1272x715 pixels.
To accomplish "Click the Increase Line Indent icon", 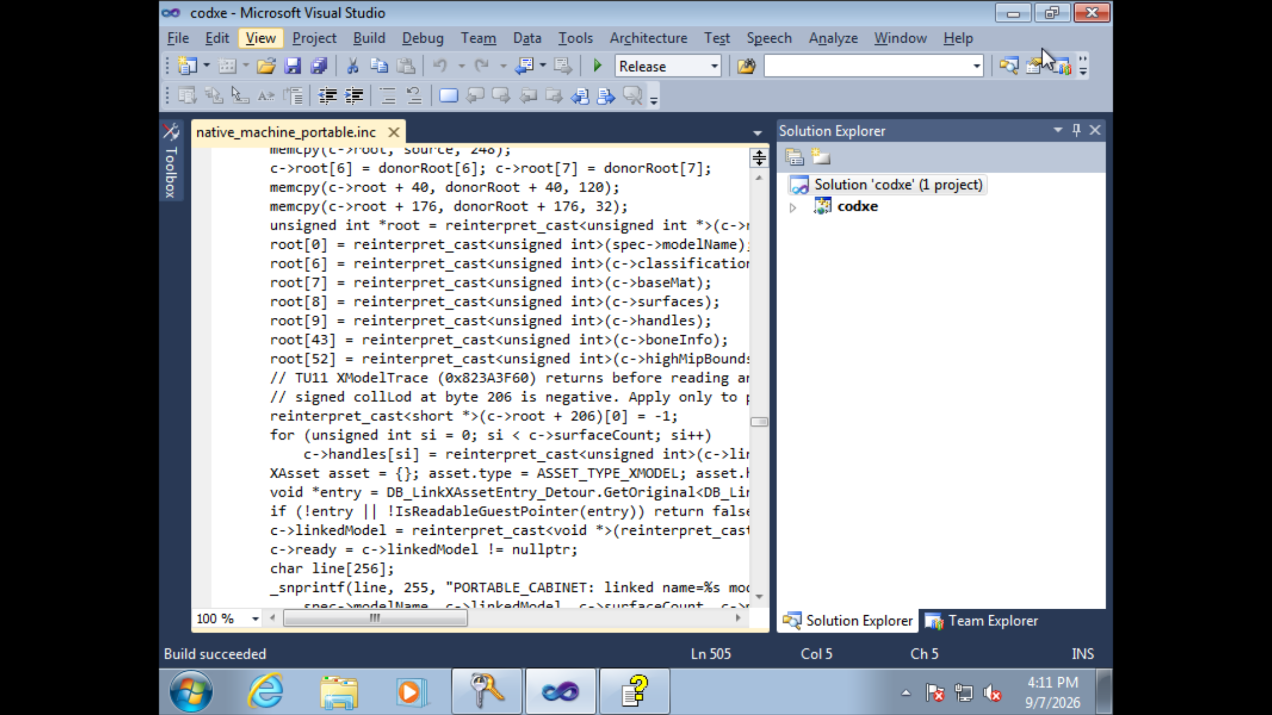I will [354, 95].
